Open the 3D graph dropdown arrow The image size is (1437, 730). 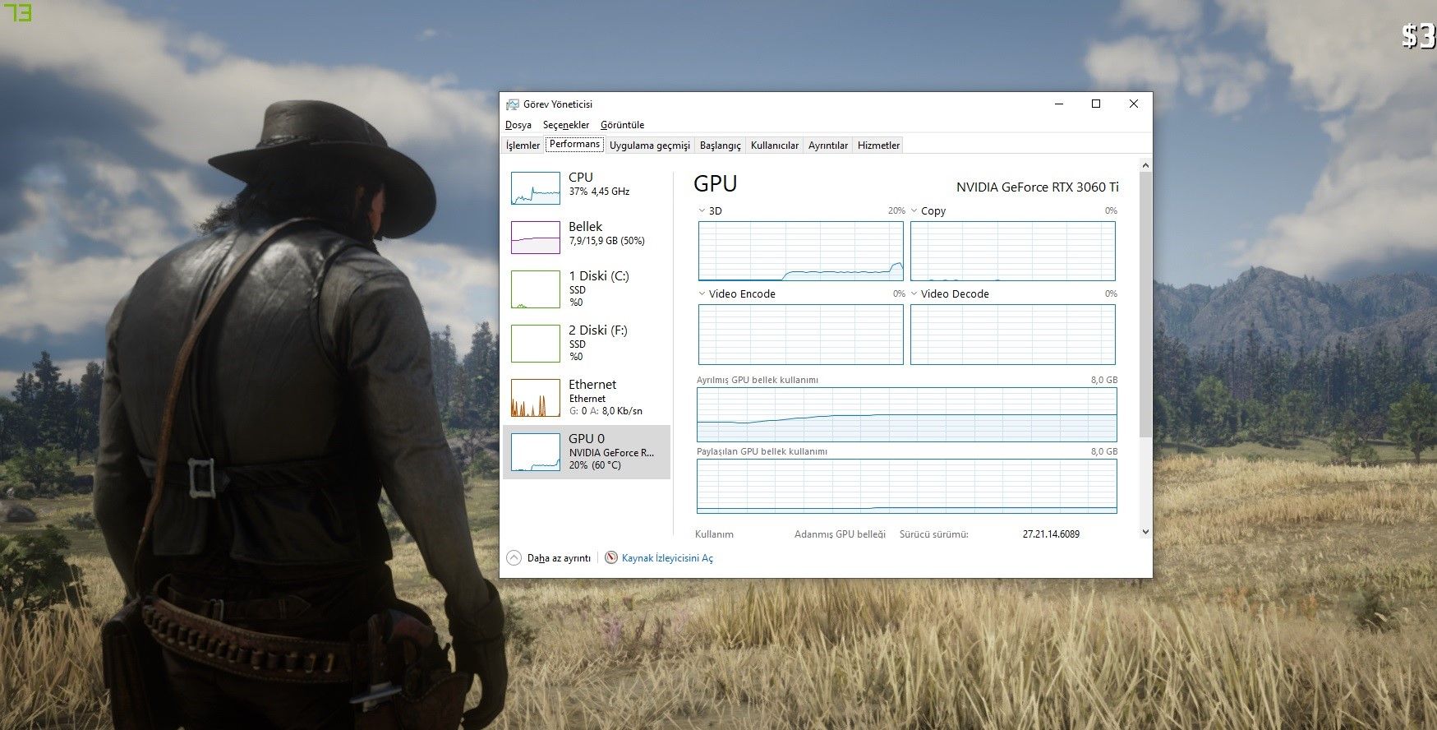(x=702, y=210)
